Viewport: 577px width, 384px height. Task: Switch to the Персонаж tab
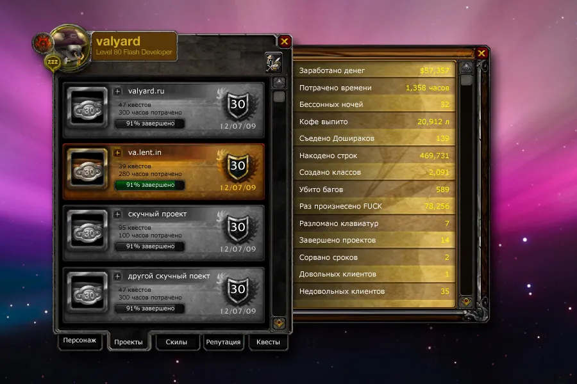79,340
